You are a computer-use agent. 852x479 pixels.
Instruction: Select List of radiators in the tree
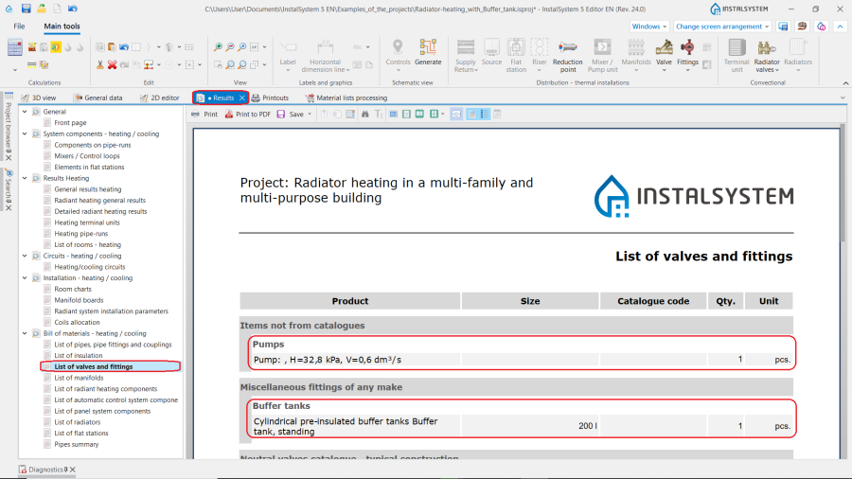coord(78,422)
